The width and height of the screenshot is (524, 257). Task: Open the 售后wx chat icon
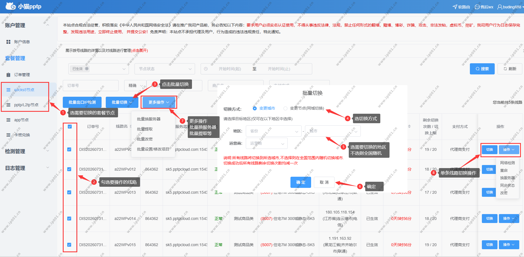(477, 7)
